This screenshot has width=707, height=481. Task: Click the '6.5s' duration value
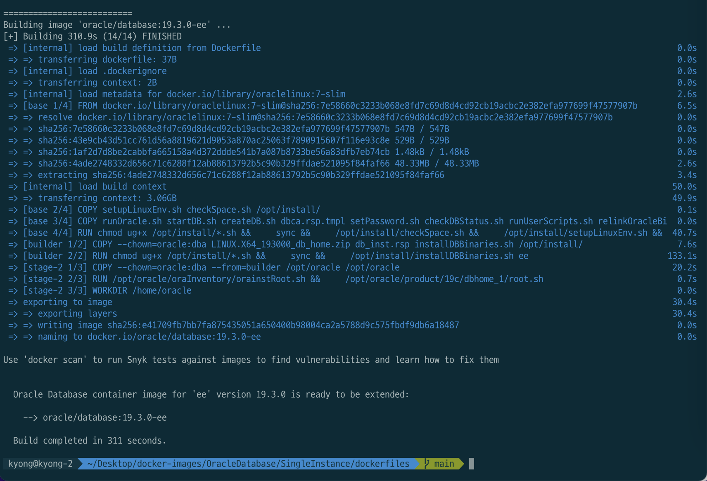687,106
